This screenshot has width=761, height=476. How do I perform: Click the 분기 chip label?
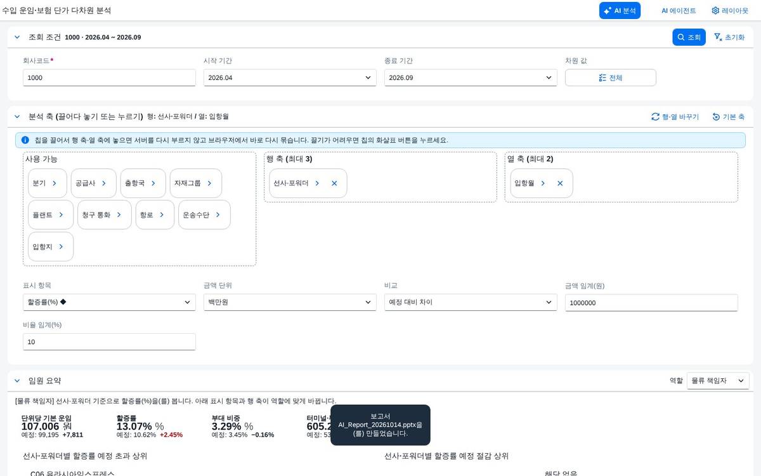coord(39,183)
